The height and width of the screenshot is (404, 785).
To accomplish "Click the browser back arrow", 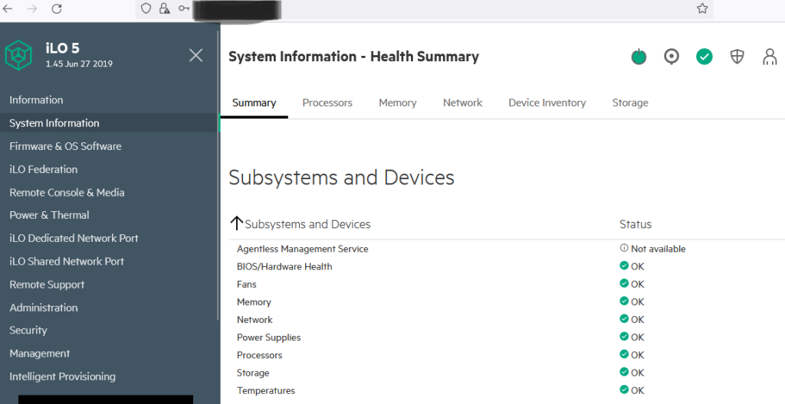I will (8, 8).
